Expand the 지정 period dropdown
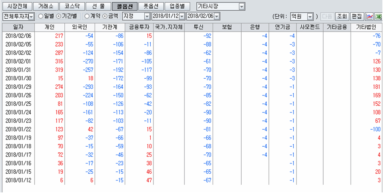 coord(147,16)
